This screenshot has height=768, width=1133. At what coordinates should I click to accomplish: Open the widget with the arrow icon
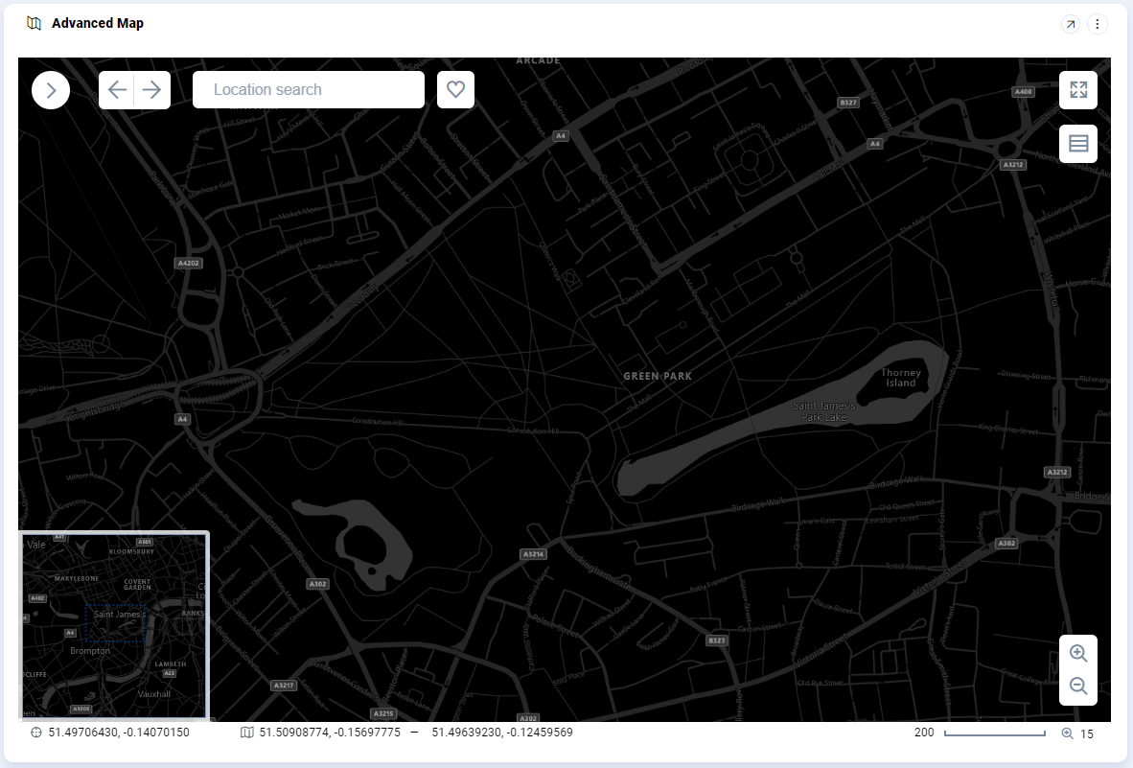point(1070,24)
